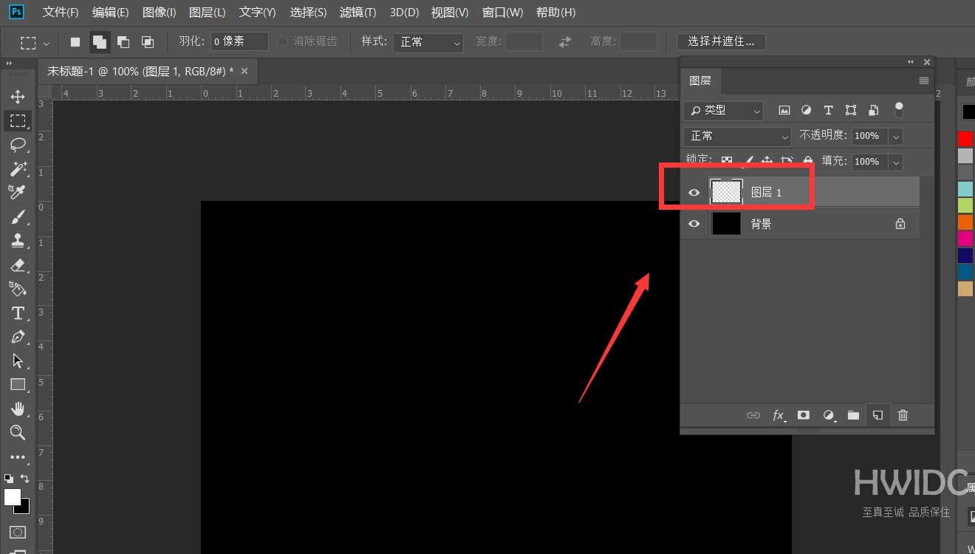Open the 填充 fill slider dropdown

coord(896,162)
